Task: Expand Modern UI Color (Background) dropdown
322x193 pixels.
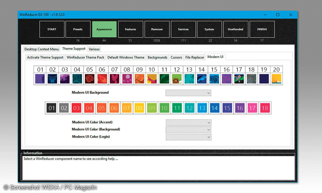Action: [x=189, y=130]
